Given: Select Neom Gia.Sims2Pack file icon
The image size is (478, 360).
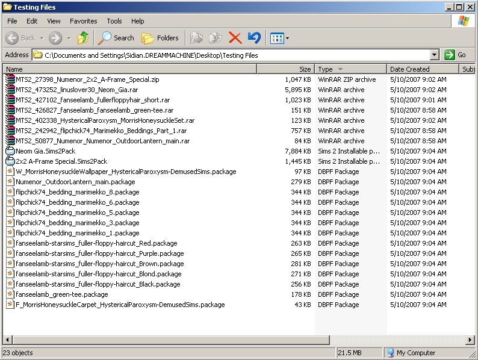Looking at the screenshot, I should 10,151.
